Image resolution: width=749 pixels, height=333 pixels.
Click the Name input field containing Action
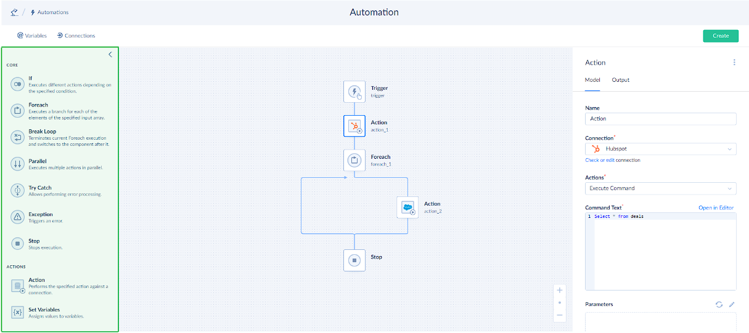coord(660,119)
